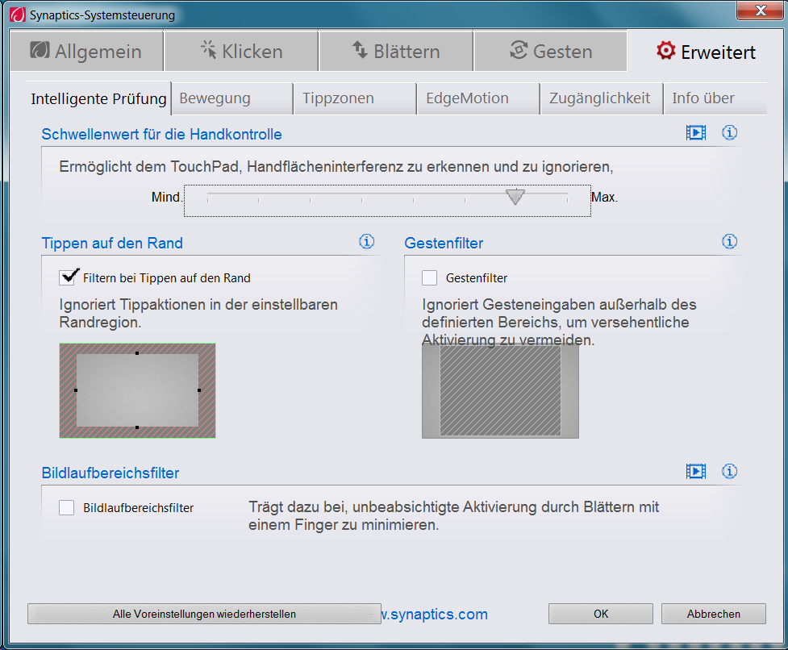Play the Bildlaufbereichsfilter demo video icon
The image size is (788, 650).
coord(695,471)
